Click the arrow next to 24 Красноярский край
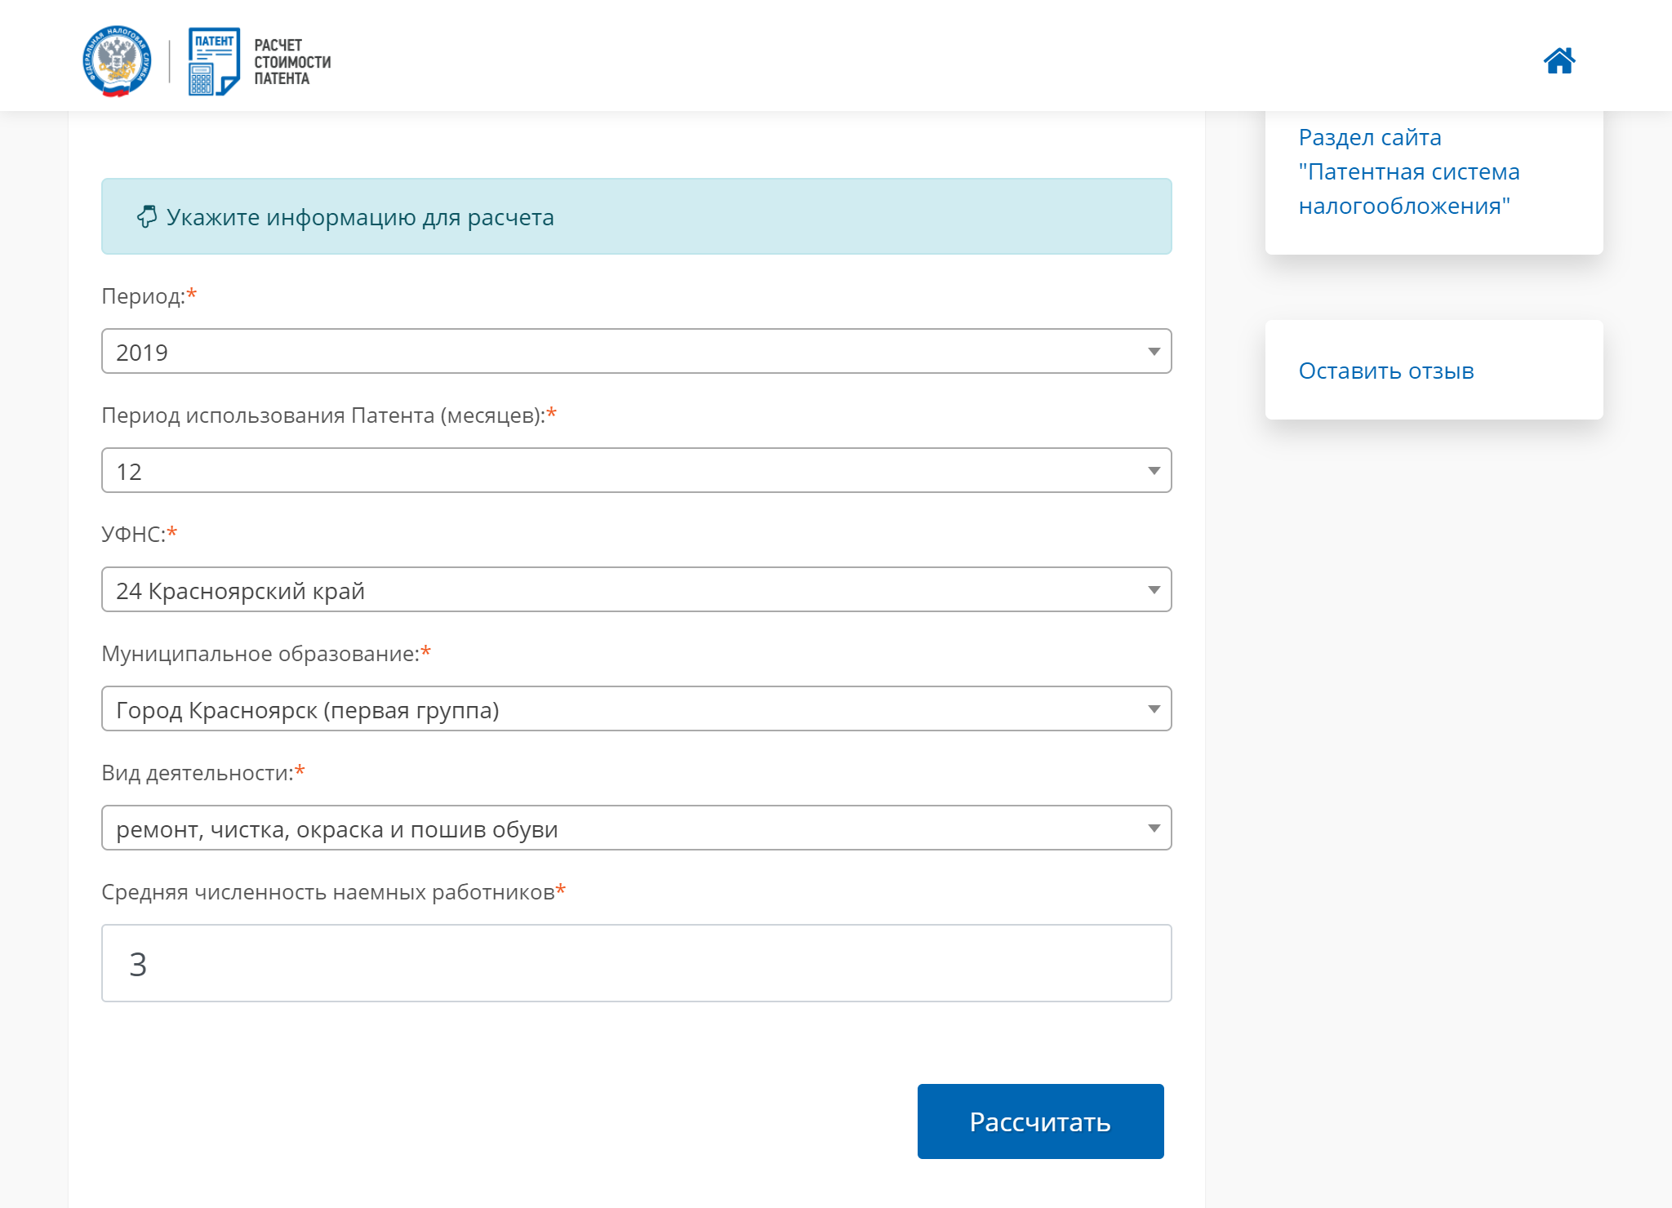The height and width of the screenshot is (1208, 1672). [1154, 590]
